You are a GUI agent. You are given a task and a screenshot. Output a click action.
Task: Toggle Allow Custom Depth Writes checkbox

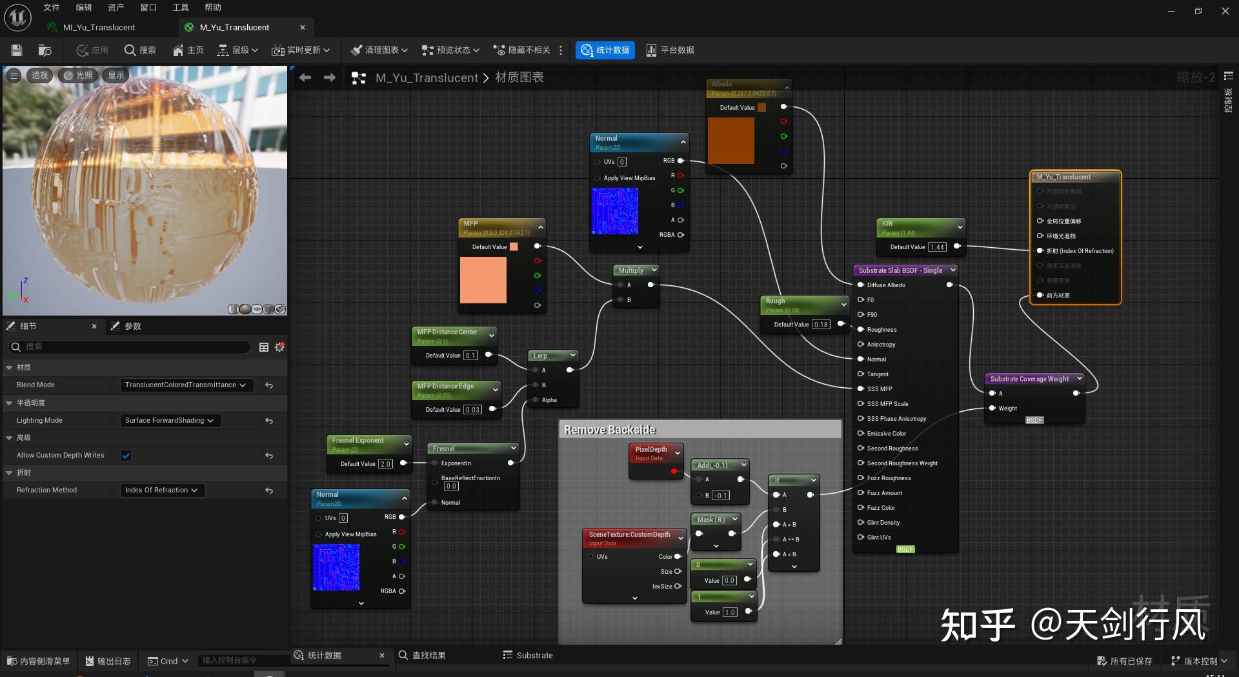(x=126, y=456)
